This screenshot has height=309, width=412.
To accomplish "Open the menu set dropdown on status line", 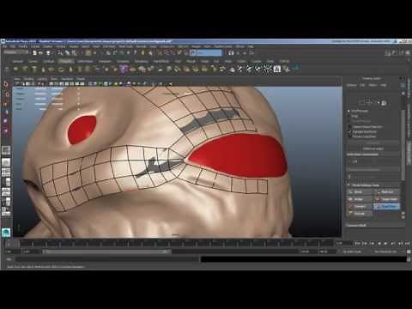I will point(16,52).
